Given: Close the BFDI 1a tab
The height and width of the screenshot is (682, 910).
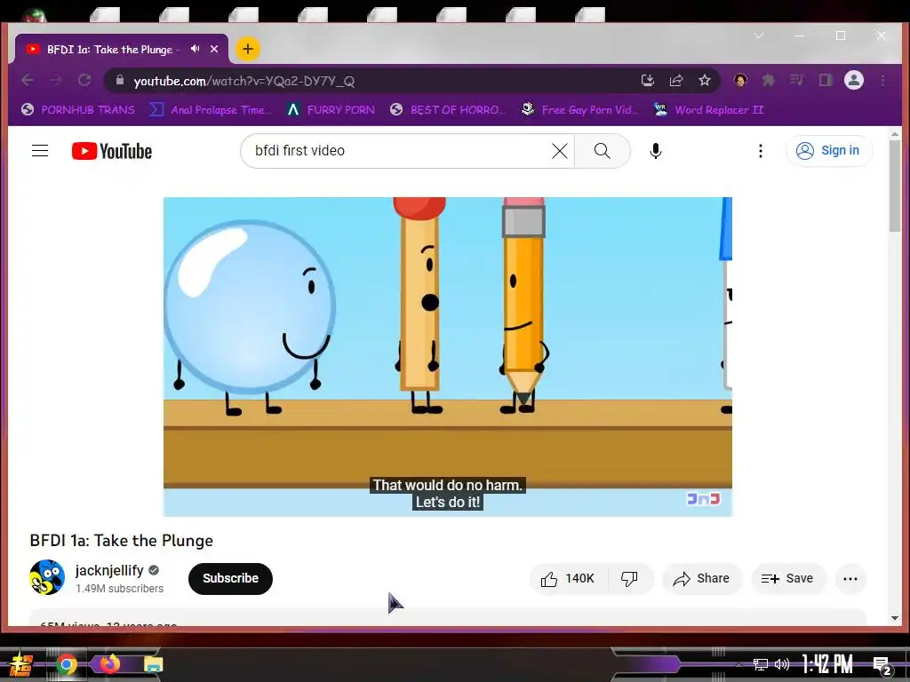Looking at the screenshot, I should click(214, 49).
